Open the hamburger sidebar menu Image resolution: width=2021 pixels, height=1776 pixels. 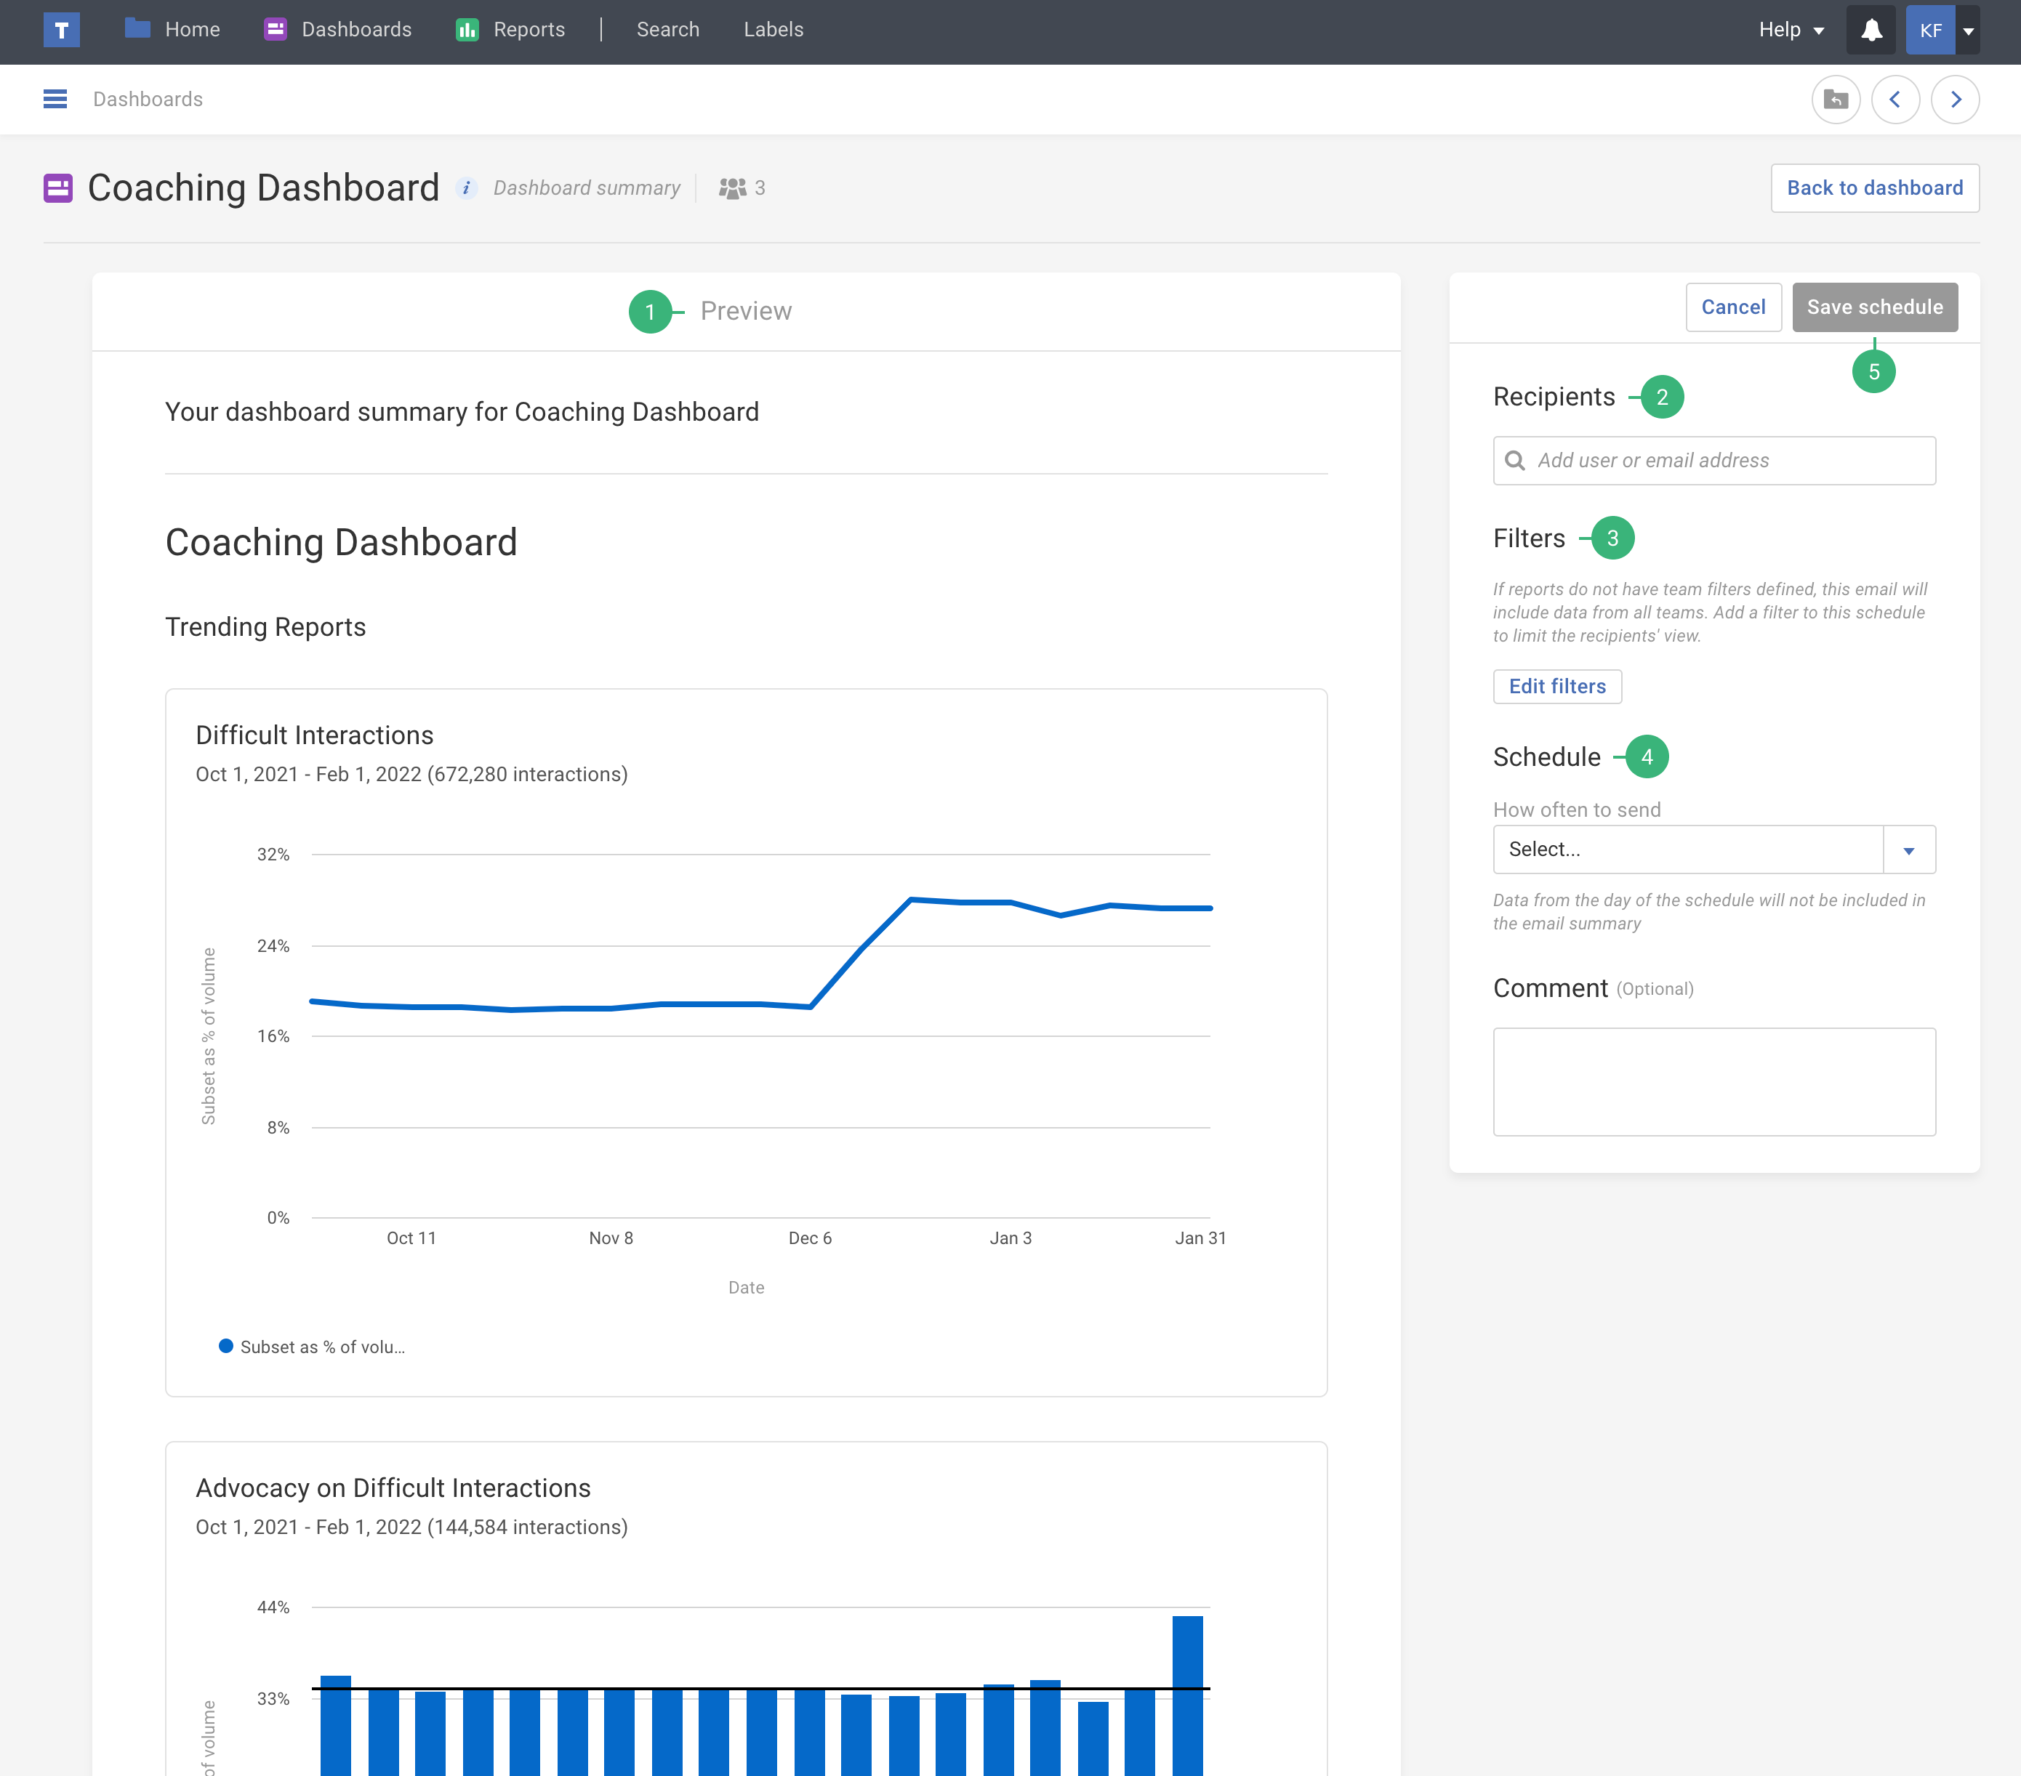55,99
